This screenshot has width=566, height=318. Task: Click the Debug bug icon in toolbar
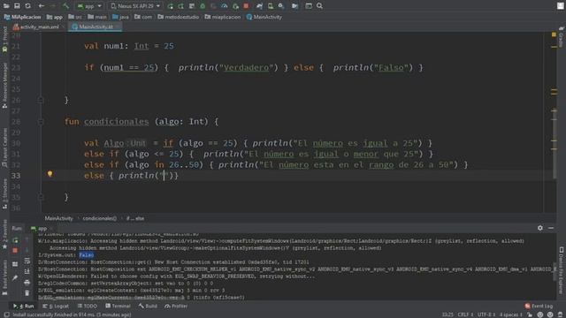(203, 6)
